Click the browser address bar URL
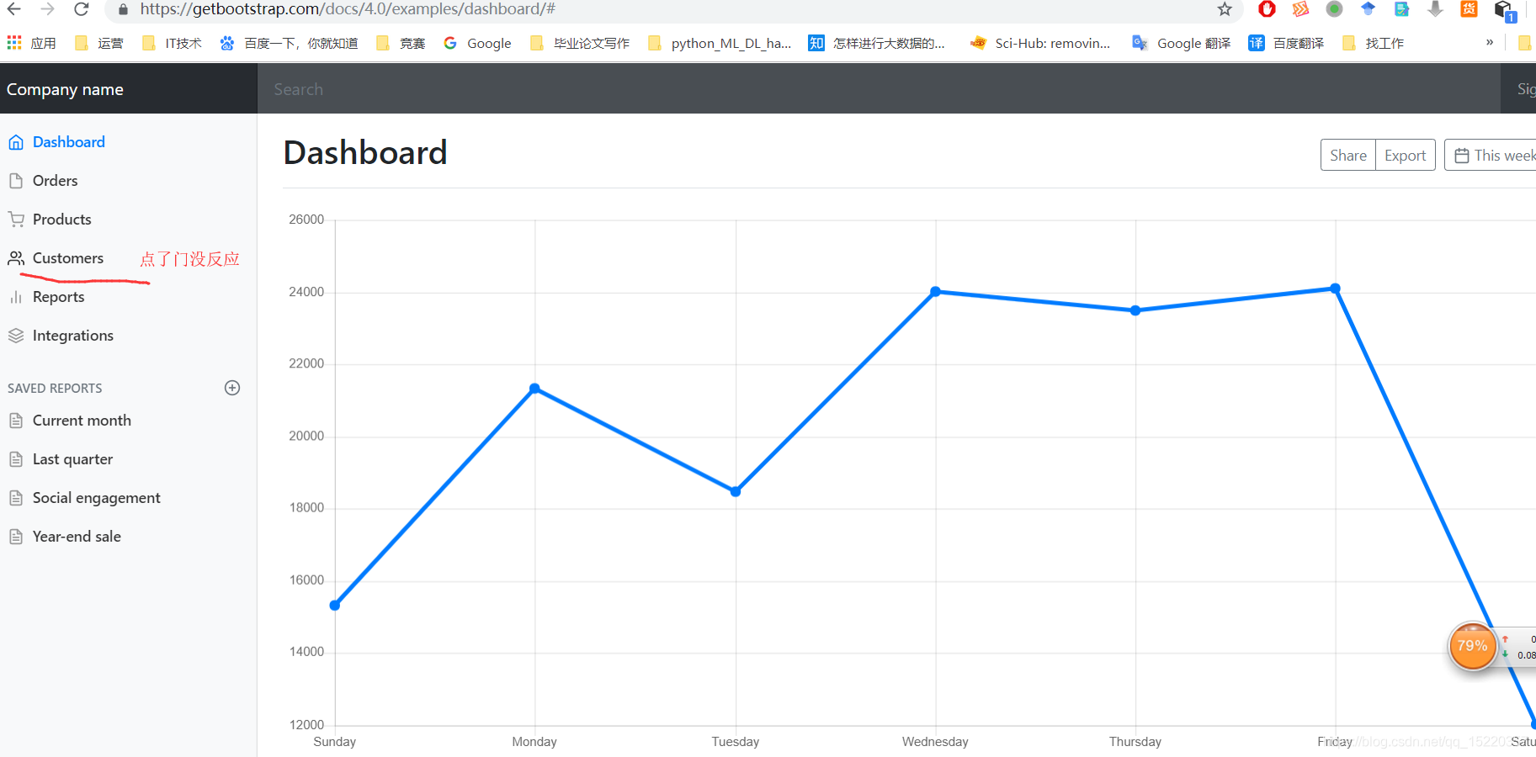Viewport: 1536px width, 757px height. pyautogui.click(x=348, y=9)
